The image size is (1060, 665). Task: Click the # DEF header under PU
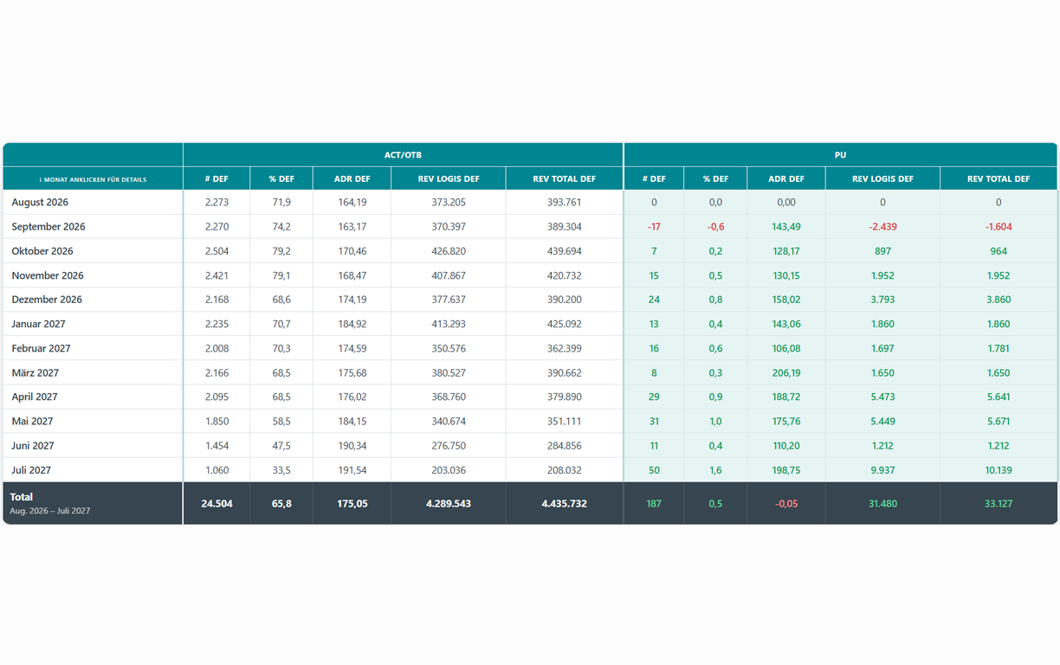[654, 179]
